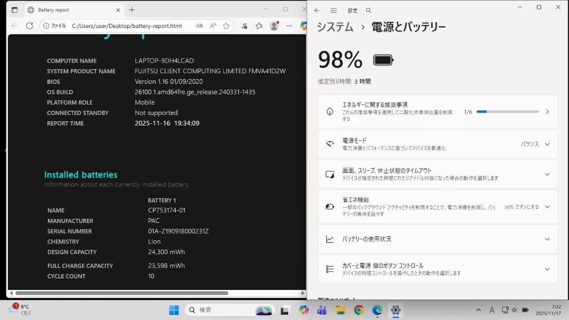Open Edge browser essentials icon
The image size is (569, 320).
[244, 25]
